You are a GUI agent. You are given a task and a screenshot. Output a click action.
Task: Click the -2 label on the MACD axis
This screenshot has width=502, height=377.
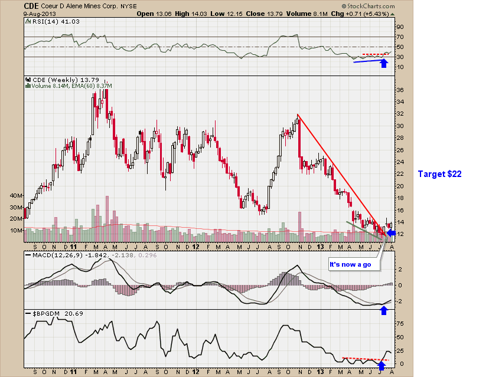[x=400, y=301]
